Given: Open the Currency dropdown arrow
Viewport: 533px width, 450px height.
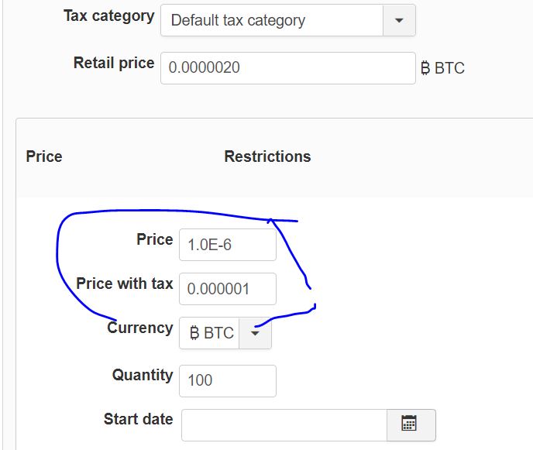Looking at the screenshot, I should 255,334.
